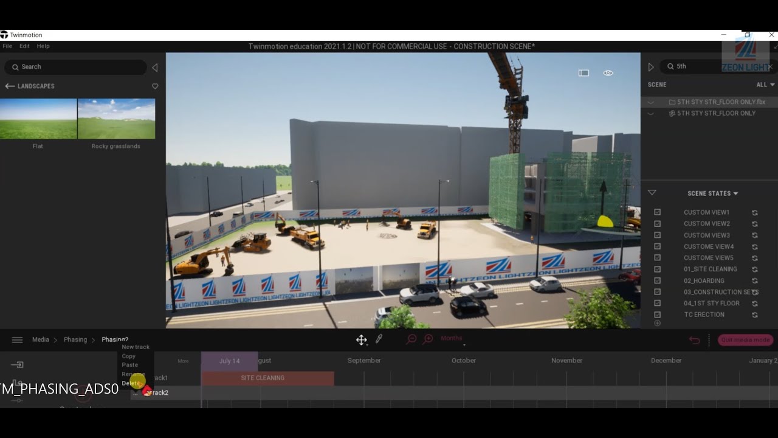Open the Months time scale dropdown

[x=453, y=339]
